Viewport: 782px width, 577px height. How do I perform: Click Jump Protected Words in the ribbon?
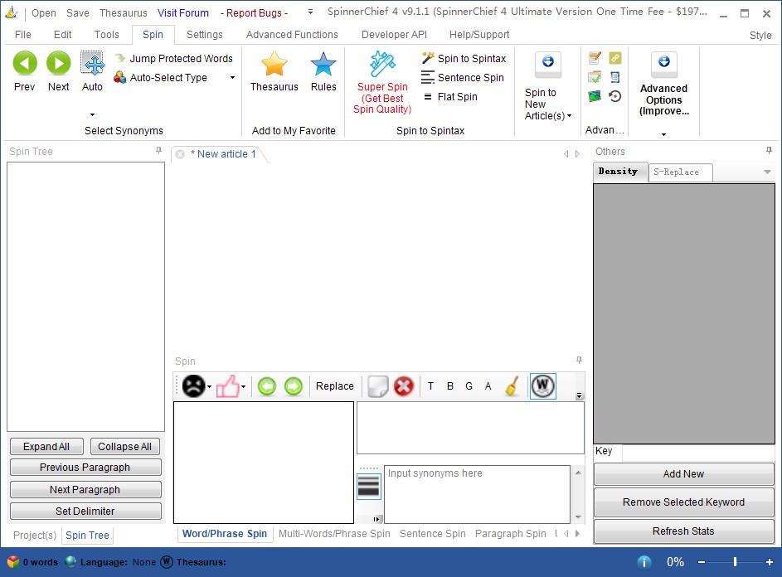(x=173, y=58)
